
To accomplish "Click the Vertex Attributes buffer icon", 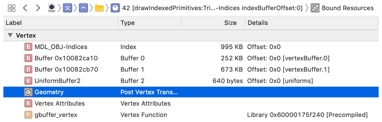I will tap(28, 103).
